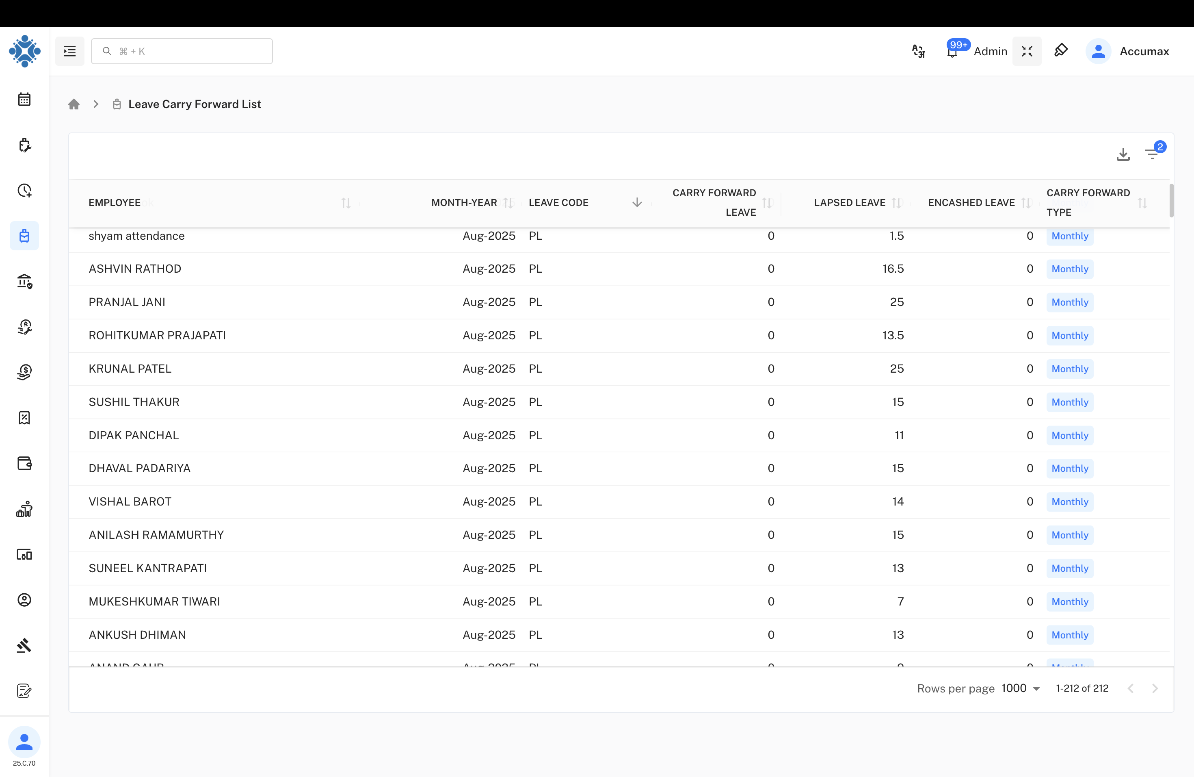1194x777 pixels.
Task: Toggle fullscreen exit button in header
Action: pyautogui.click(x=1026, y=51)
